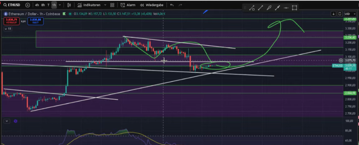The image size is (359, 145).
Task: Click the undo arrow
Action: point(172,5)
